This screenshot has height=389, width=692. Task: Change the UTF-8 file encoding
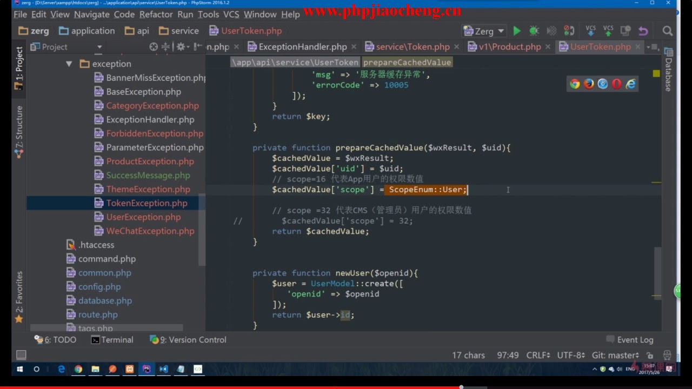pyautogui.click(x=571, y=355)
